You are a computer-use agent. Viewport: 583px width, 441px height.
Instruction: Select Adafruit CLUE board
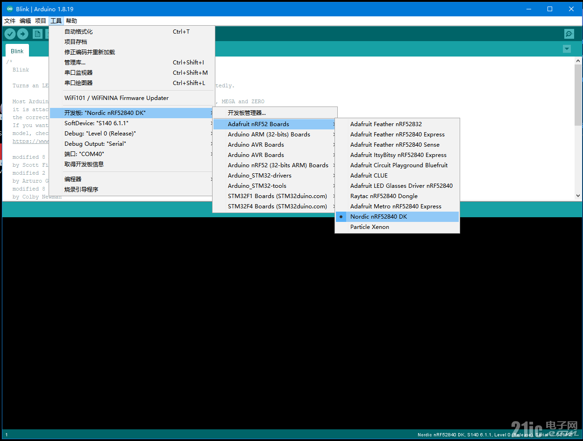tap(398, 176)
